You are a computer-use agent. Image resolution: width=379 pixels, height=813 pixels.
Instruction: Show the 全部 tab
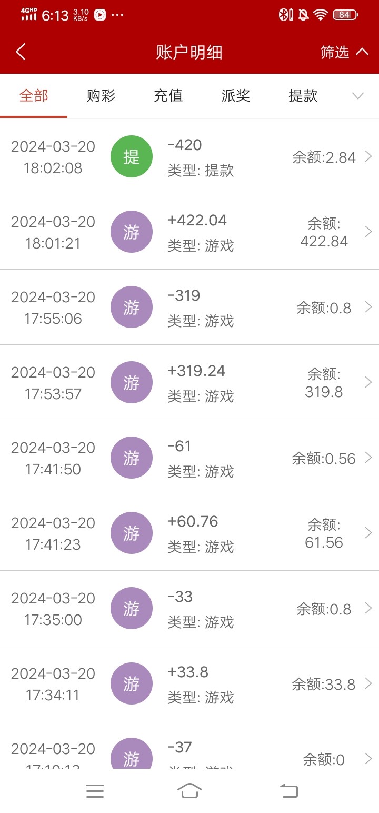pos(34,96)
